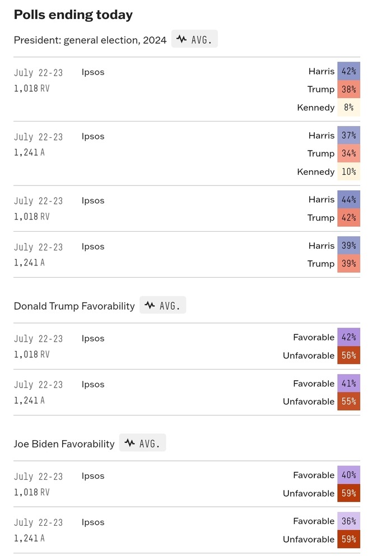Click trend line icon beside Joe Biden Favorability

[x=130, y=443]
